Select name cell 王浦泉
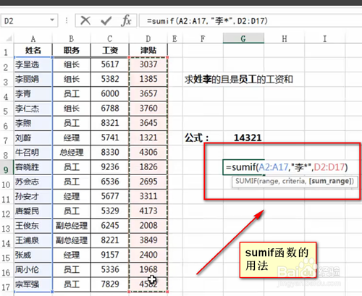This screenshot has width=362, height=296. (x=33, y=240)
